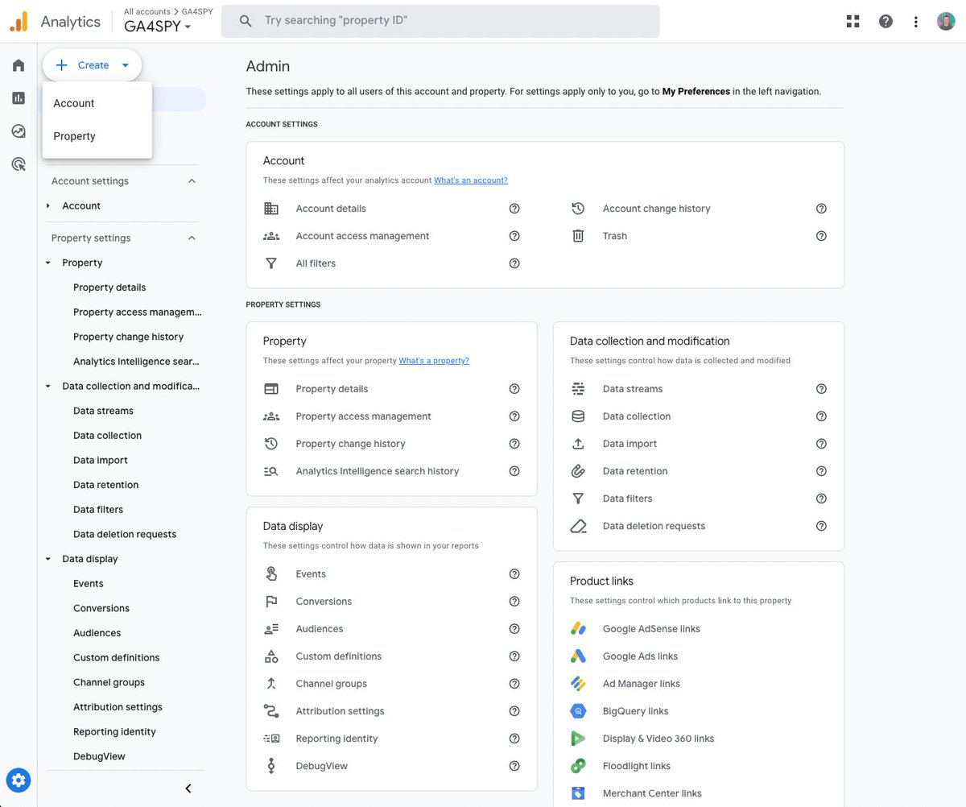
Task: Click the Ad Manager links icon
Action: pos(578,684)
